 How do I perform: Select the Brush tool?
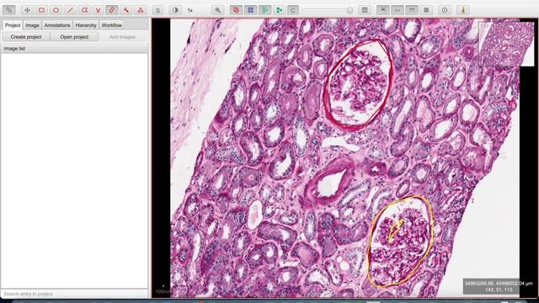112,10
